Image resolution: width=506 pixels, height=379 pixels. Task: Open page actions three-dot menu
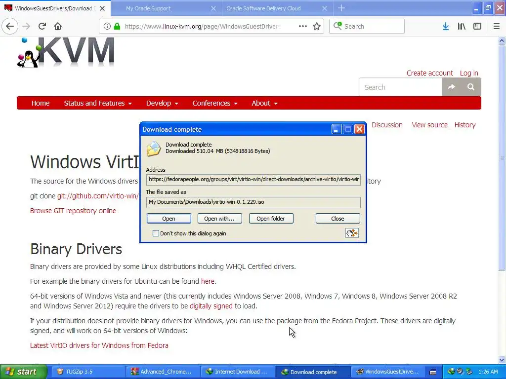pyautogui.click(x=303, y=26)
